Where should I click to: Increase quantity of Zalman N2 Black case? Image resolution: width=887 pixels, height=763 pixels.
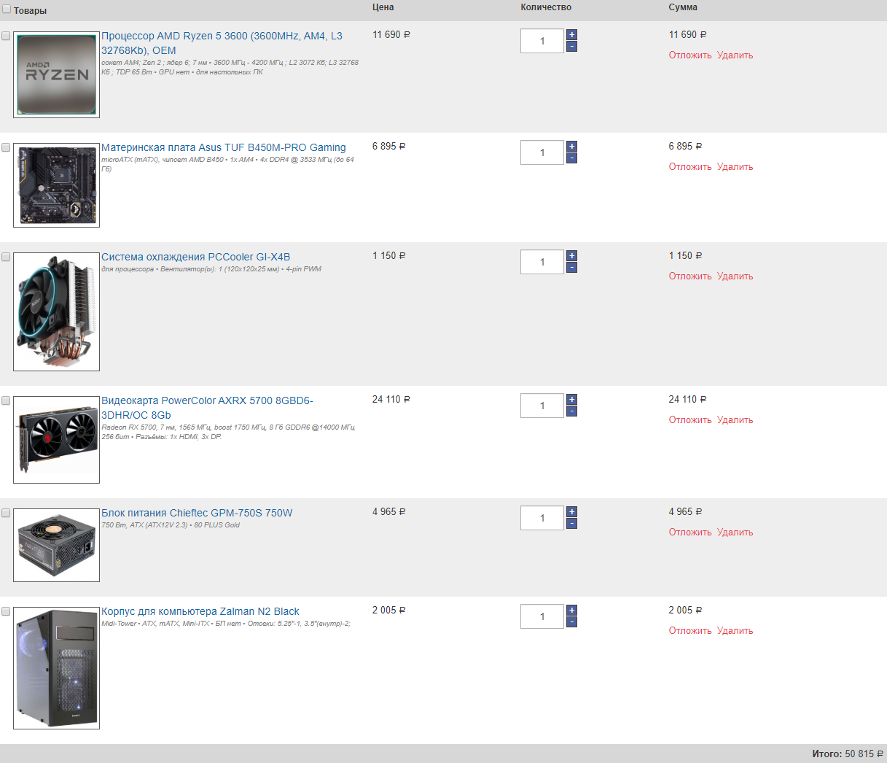(x=571, y=611)
